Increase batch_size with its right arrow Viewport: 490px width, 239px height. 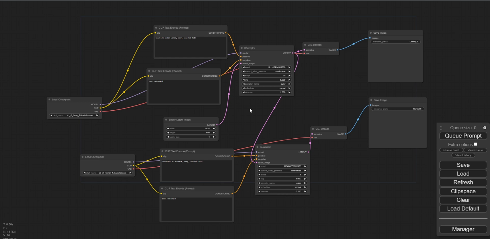214,137
